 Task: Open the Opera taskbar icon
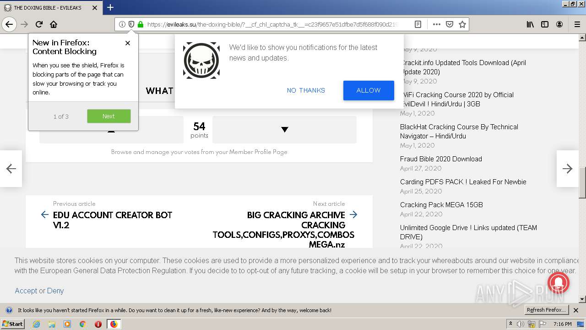tap(98, 324)
